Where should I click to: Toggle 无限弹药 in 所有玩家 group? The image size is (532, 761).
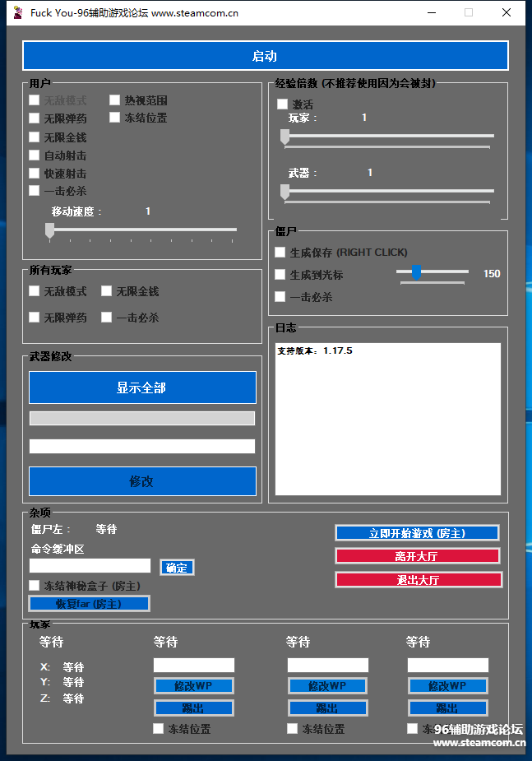pyautogui.click(x=34, y=317)
